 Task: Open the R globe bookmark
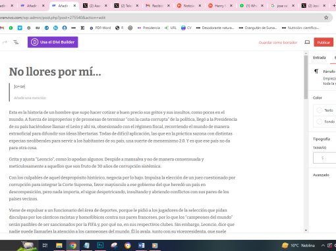[119, 28]
